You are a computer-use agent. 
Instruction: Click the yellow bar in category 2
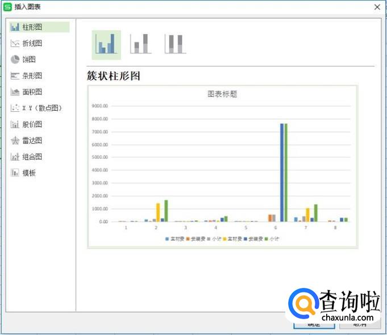(158, 212)
